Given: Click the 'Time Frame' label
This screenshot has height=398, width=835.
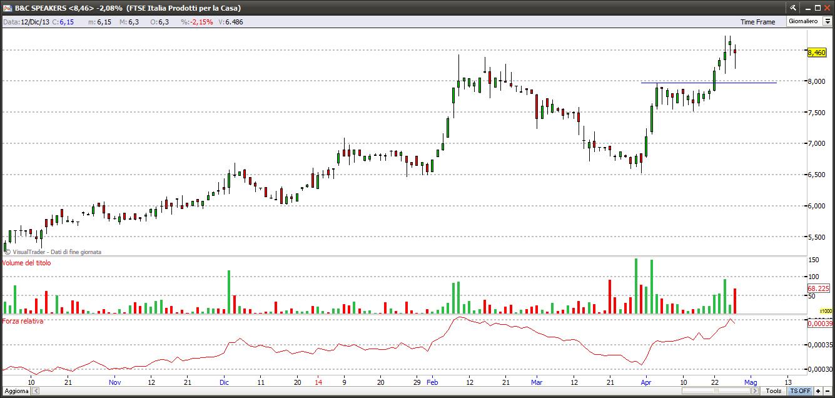Looking at the screenshot, I should 757,22.
